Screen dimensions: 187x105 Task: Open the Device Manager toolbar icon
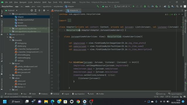(x=169, y=6)
